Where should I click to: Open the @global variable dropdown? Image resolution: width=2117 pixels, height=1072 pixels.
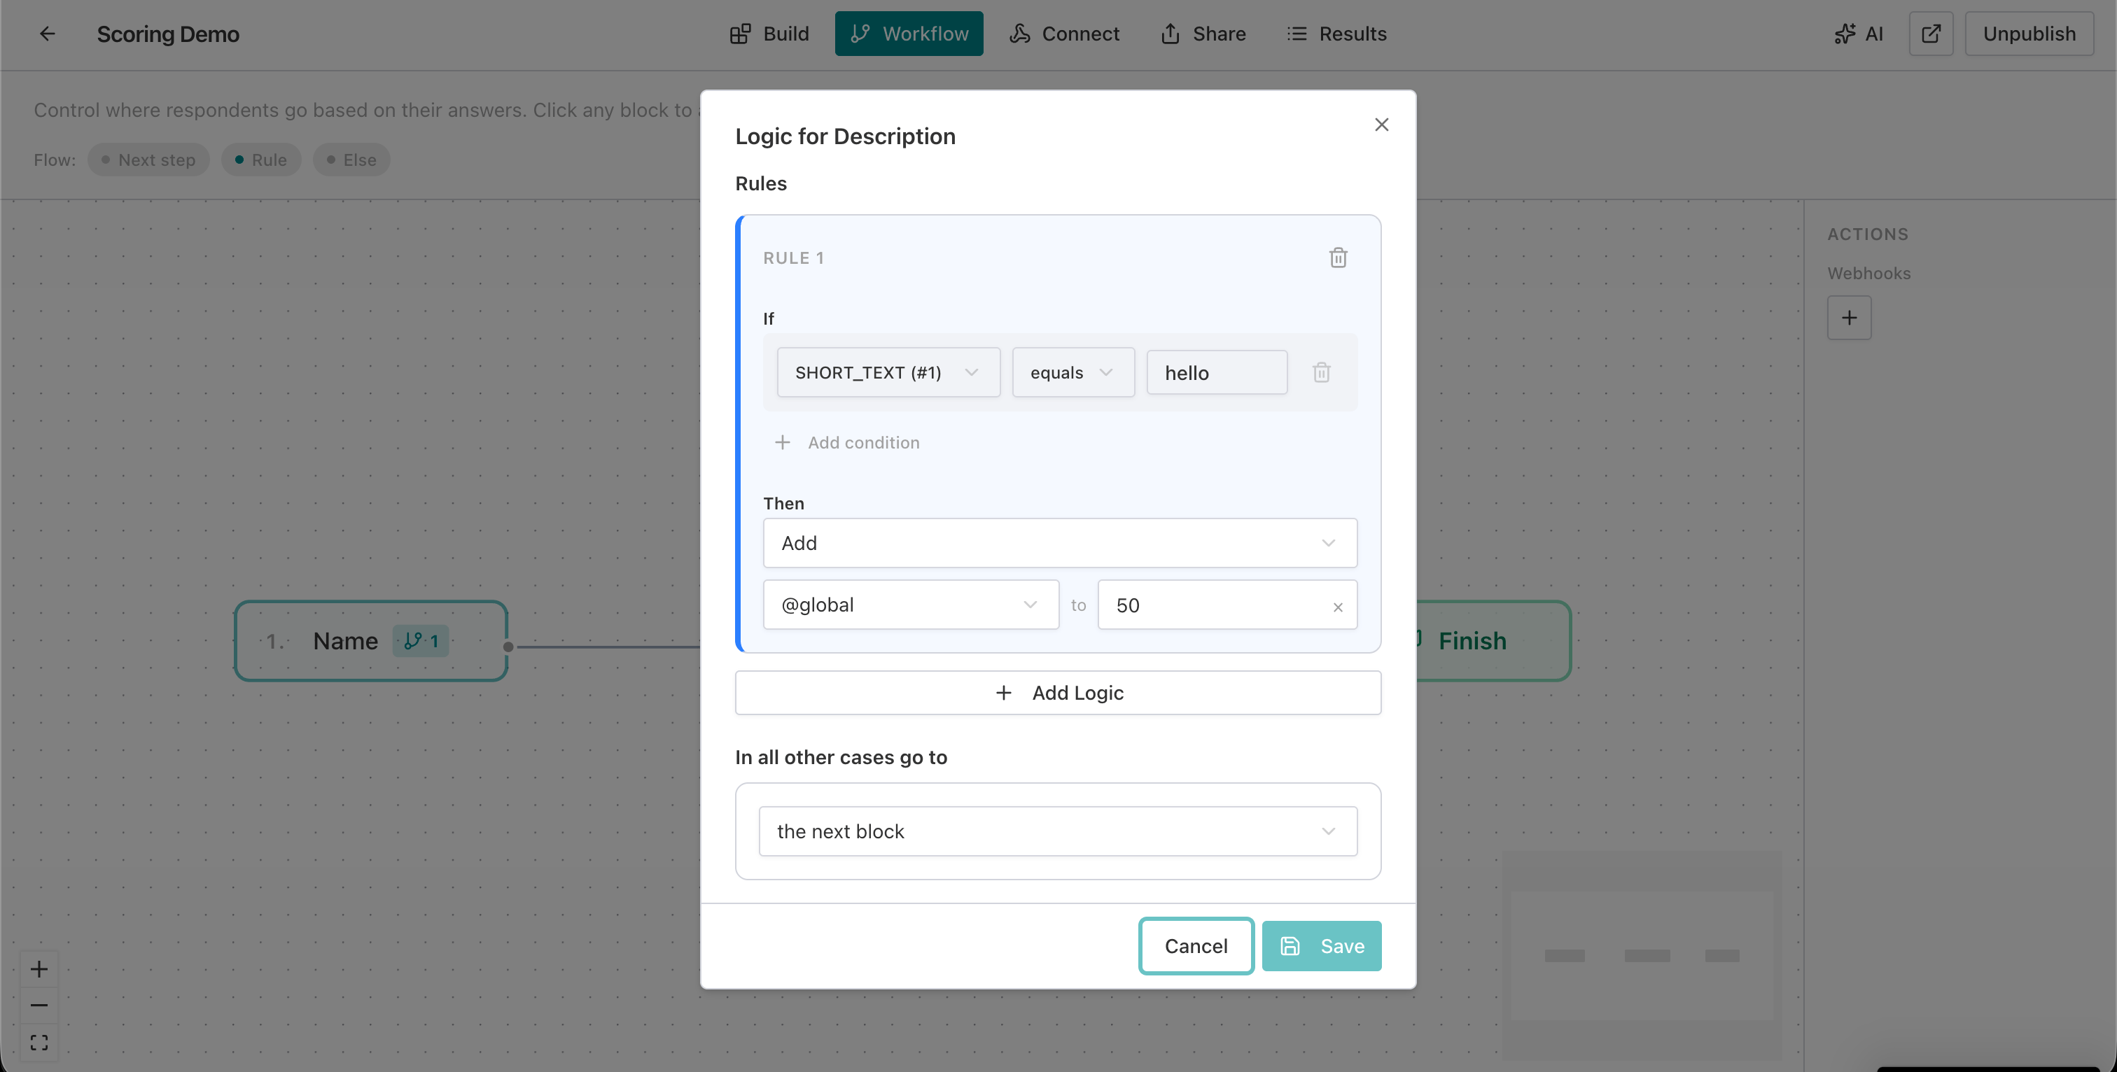(911, 605)
